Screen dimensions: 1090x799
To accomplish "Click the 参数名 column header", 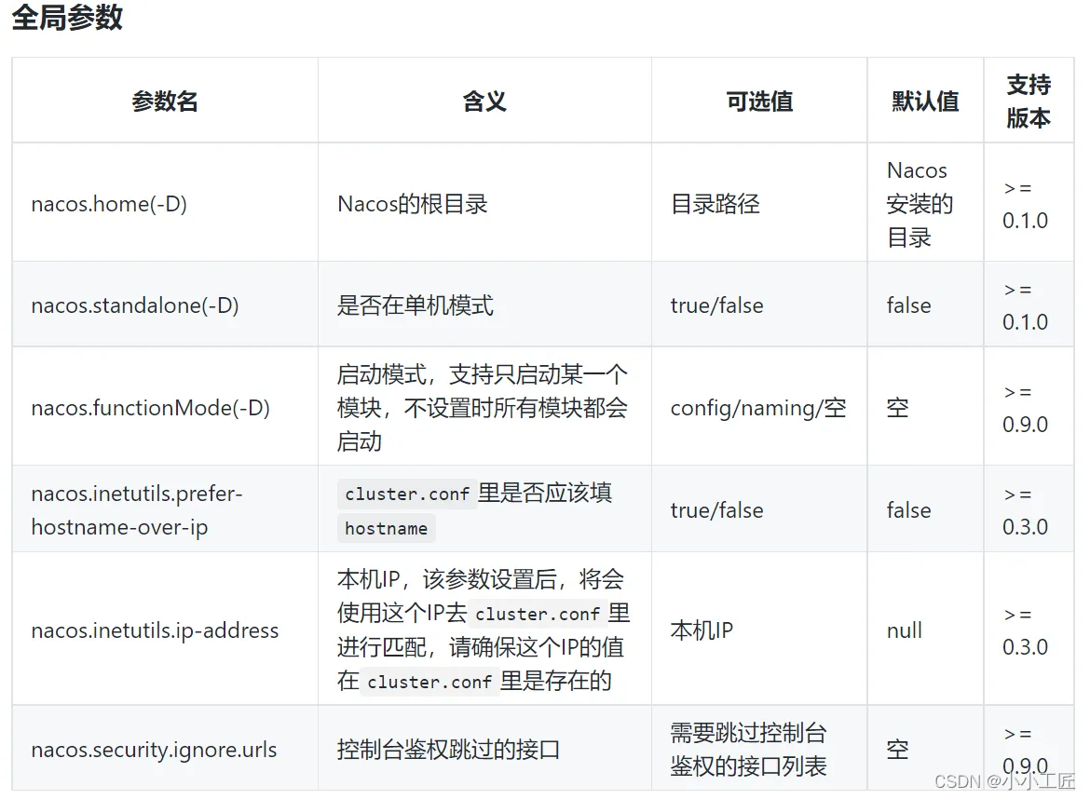I will tap(165, 102).
